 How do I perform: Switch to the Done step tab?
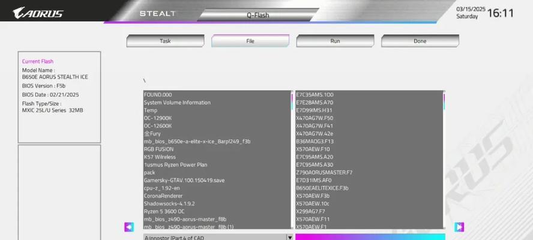click(420, 41)
